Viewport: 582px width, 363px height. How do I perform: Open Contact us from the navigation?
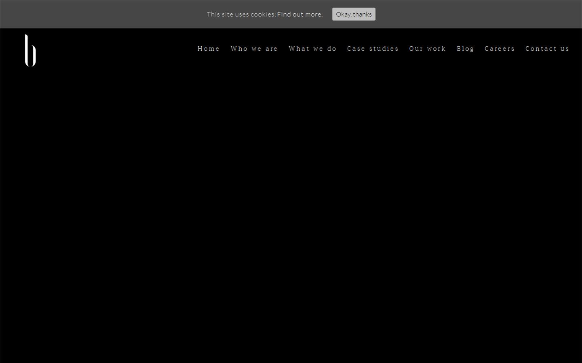click(x=547, y=48)
